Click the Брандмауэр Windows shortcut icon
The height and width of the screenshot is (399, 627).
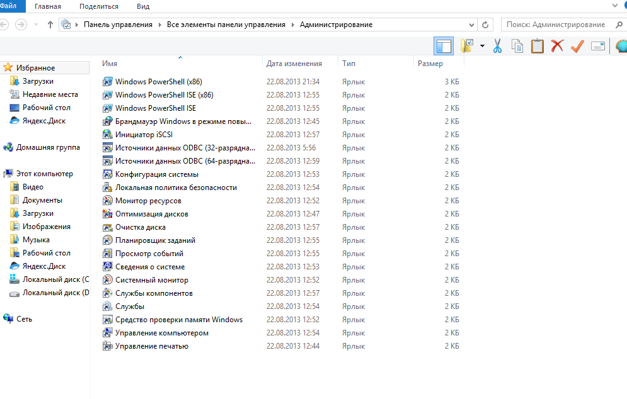click(108, 121)
